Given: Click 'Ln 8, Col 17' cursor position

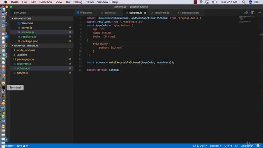Looking at the screenshot, I should (200, 146).
